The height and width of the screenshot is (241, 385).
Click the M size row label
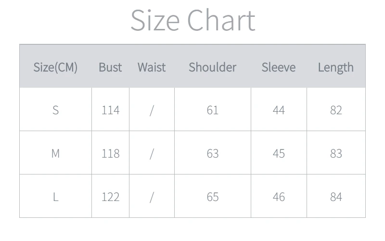pyautogui.click(x=55, y=153)
